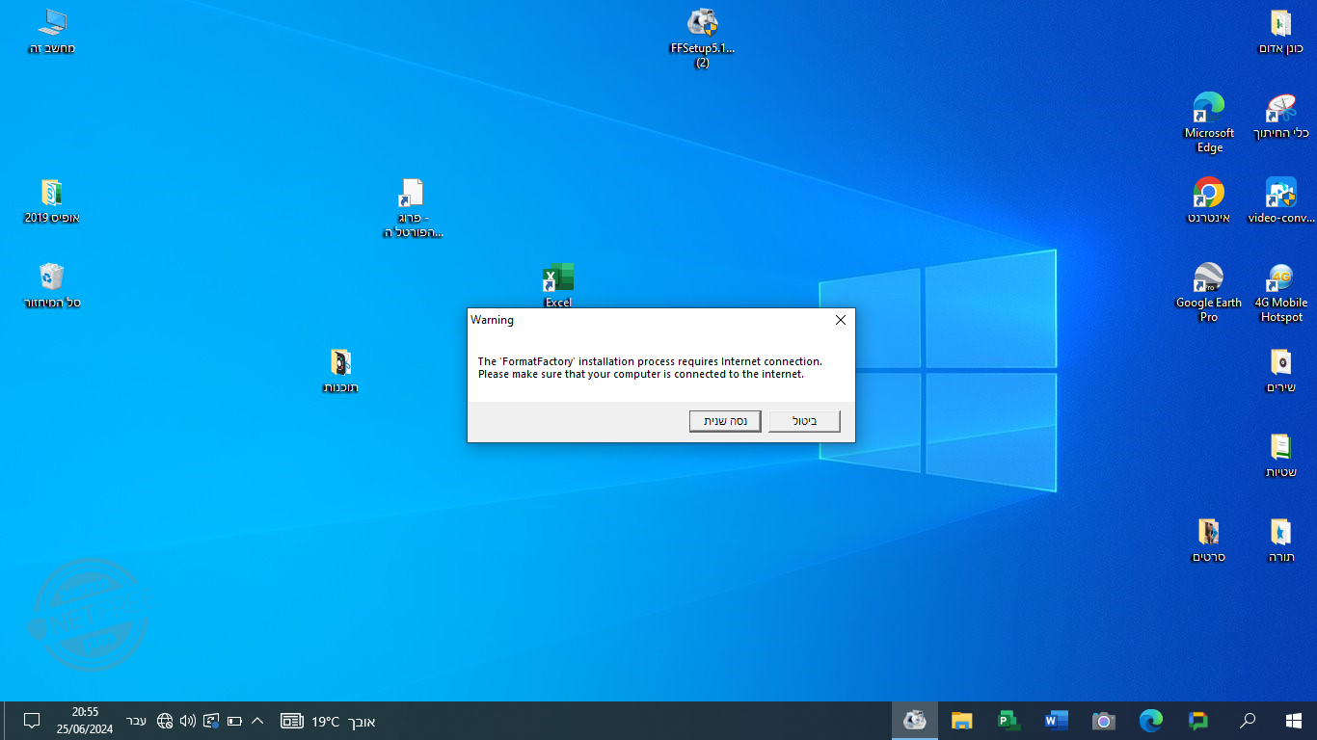Open File Explorer from the taskbar

pos(962,721)
